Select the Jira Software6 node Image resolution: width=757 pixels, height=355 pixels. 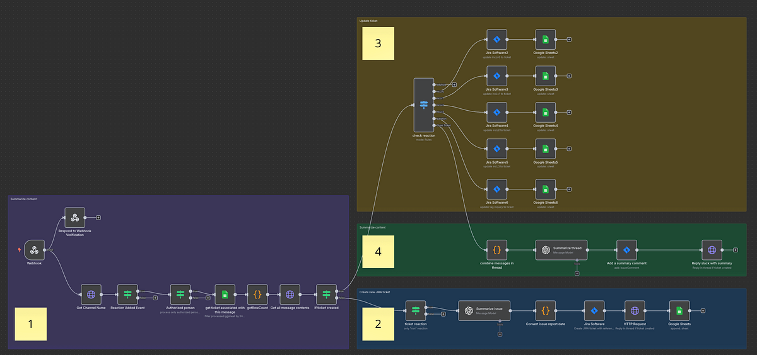click(497, 189)
